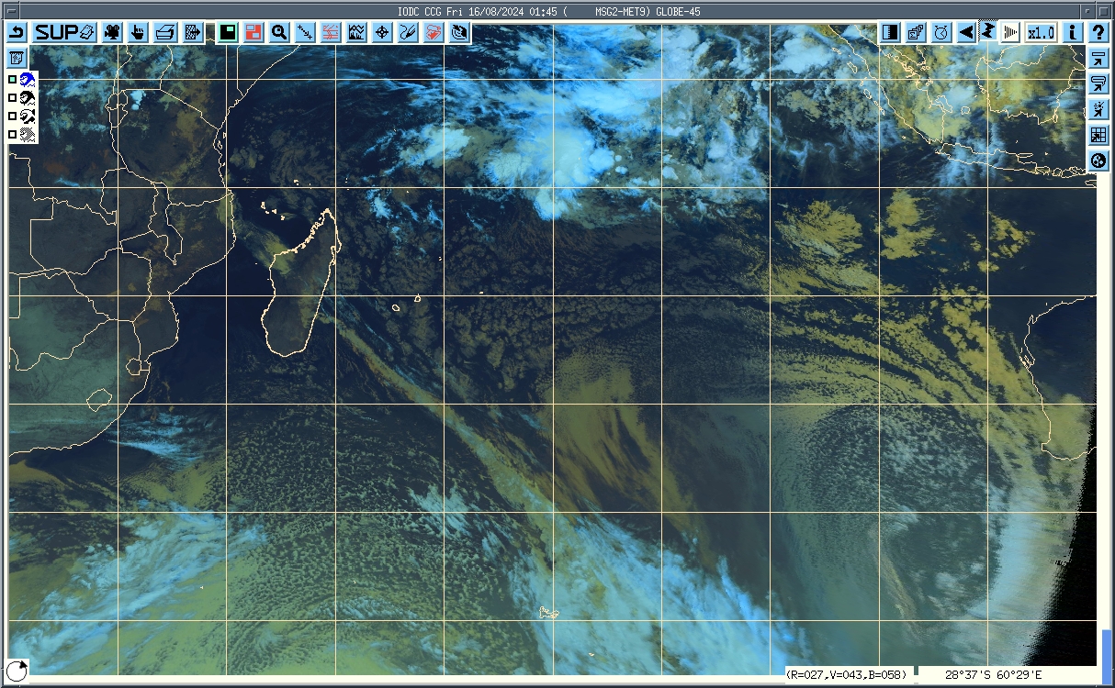Click the grey scale ruler icon
Viewport: 1115px width, 688px height.
890,32
